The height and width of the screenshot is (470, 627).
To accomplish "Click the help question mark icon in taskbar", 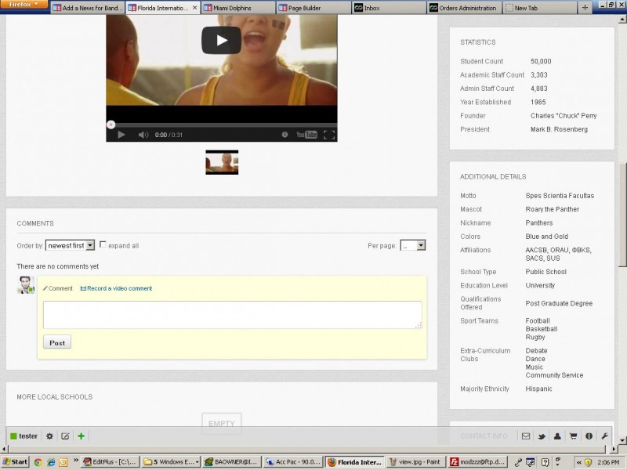I will click(545, 462).
